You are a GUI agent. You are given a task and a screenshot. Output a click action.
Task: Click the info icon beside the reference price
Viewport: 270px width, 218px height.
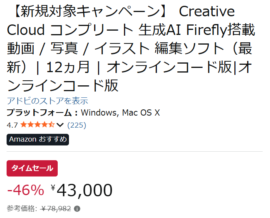tap(77, 209)
